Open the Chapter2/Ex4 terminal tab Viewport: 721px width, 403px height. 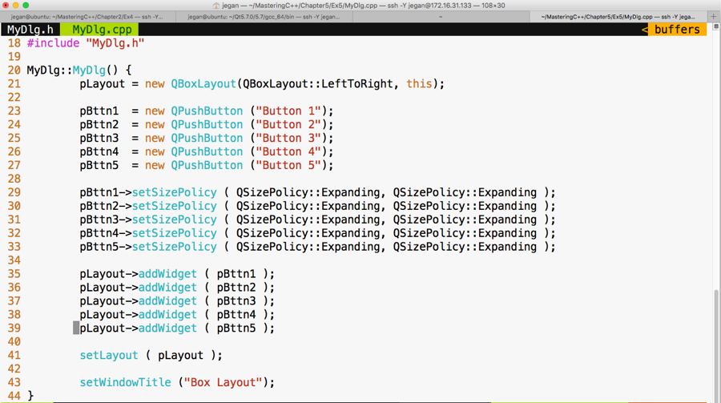click(88, 17)
